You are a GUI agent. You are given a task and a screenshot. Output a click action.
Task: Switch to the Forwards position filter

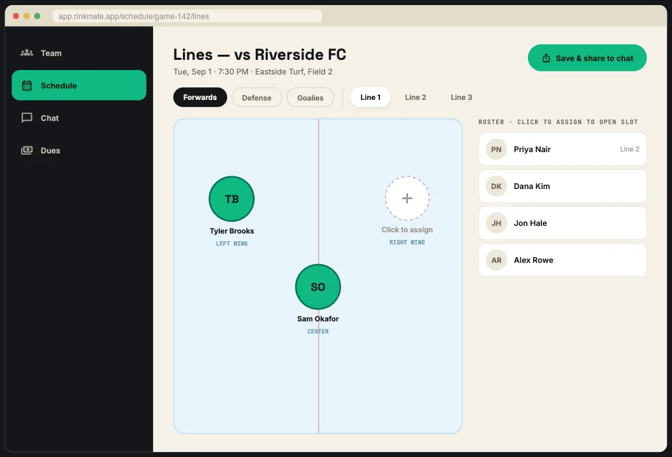[200, 97]
